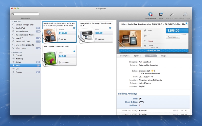The image size is (202, 126).
Task: Switch to the Description tab
Action: pos(125,56)
